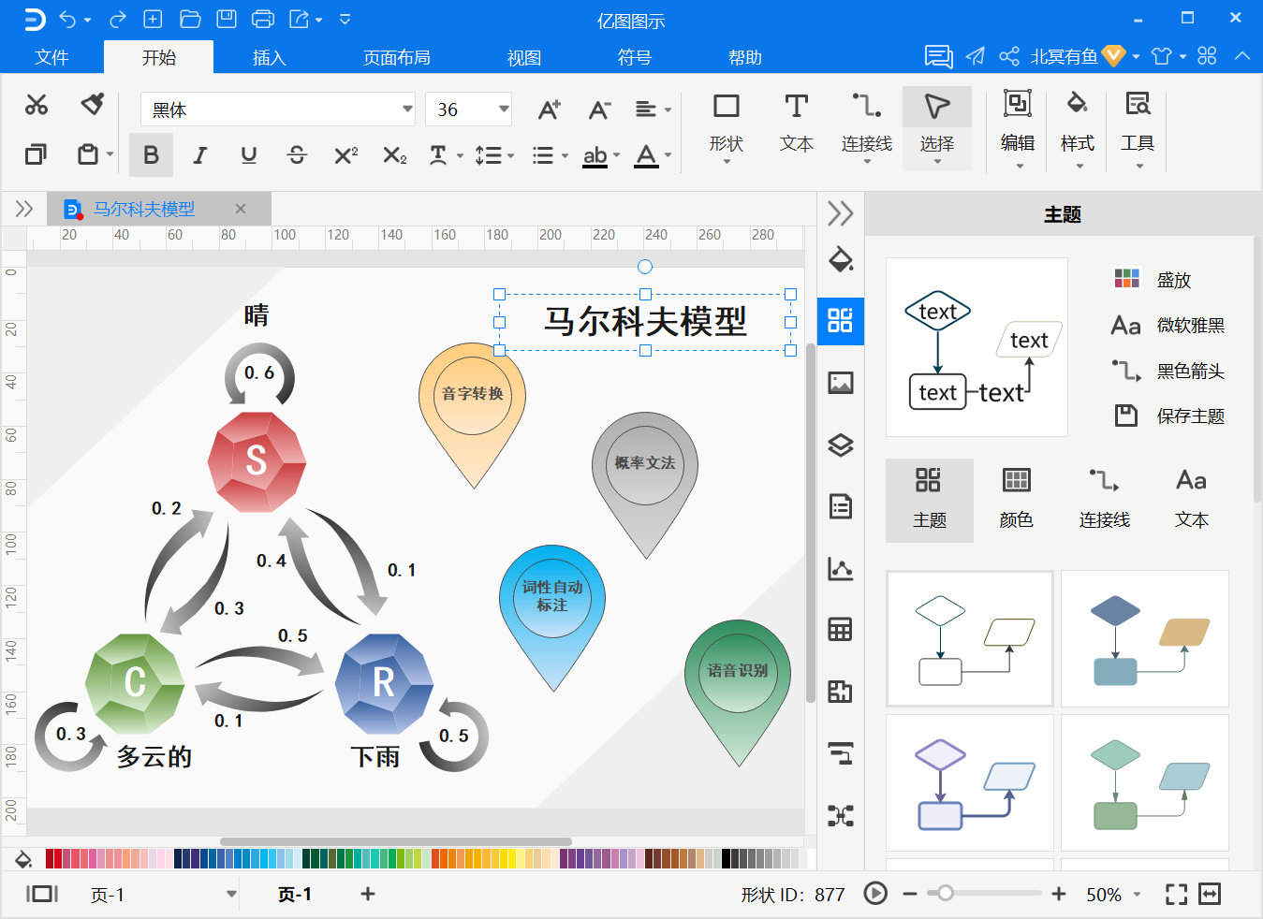1263x919 pixels.
Task: Expand font color A dropdown arrow
Action: pyautogui.click(x=668, y=155)
